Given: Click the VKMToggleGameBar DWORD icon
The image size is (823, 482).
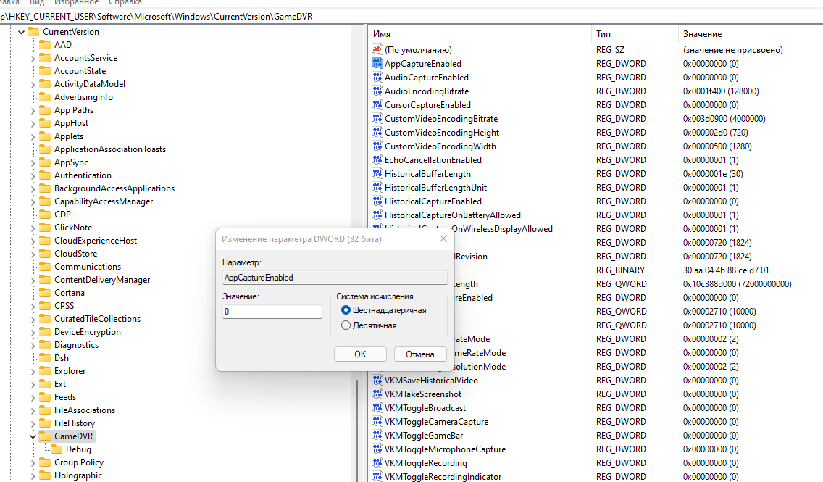Looking at the screenshot, I should pyautogui.click(x=377, y=435).
